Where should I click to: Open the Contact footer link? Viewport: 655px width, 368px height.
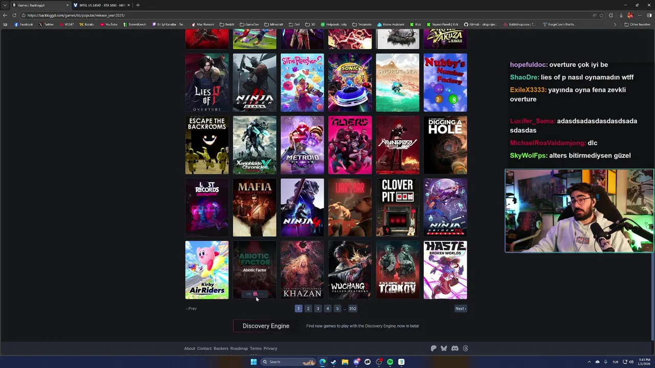pyautogui.click(x=204, y=349)
